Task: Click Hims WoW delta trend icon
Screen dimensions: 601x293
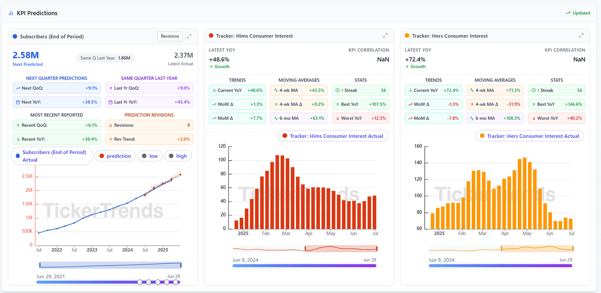Action: (x=214, y=104)
